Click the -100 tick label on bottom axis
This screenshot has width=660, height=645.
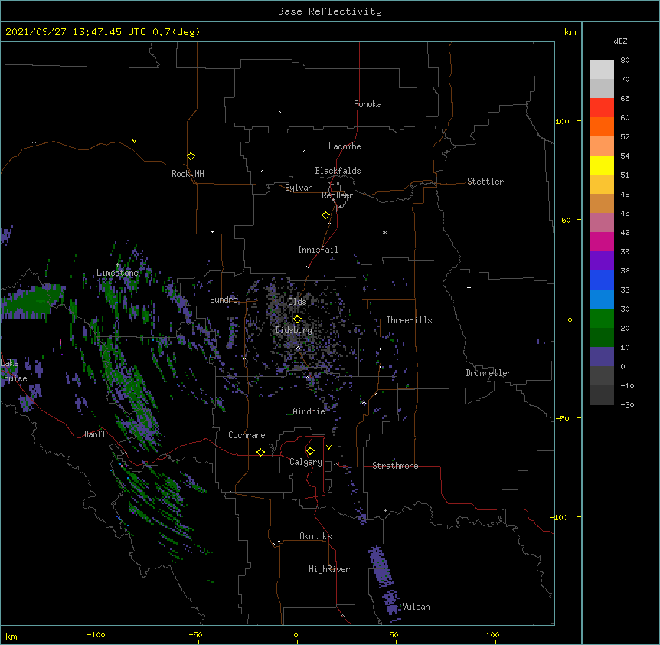(96, 634)
